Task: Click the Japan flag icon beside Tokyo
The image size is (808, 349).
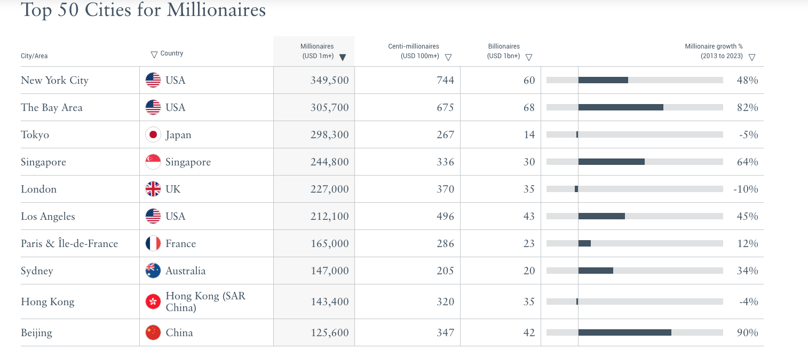Action: [x=153, y=134]
